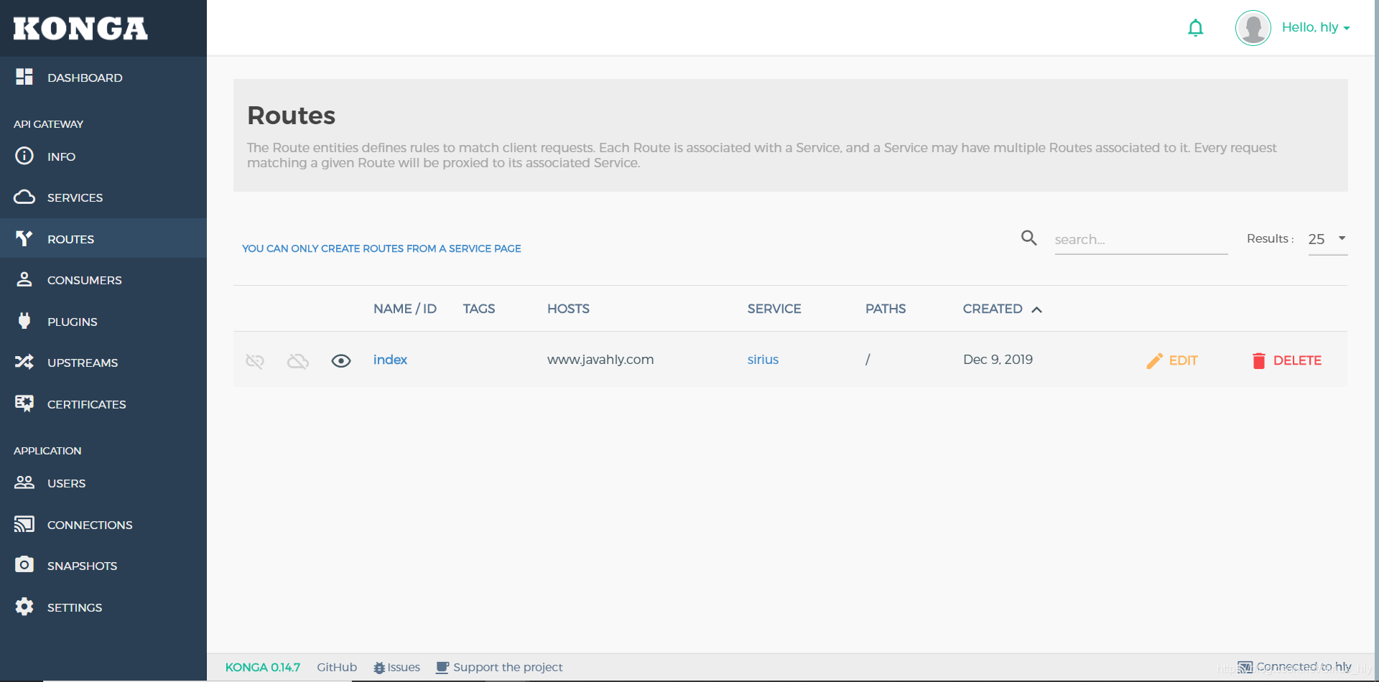Sort table by NAME / ID column
Viewport: 1379px width, 682px height.
pos(405,309)
